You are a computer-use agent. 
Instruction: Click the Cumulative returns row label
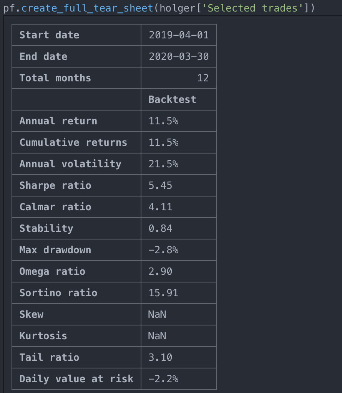[73, 143]
